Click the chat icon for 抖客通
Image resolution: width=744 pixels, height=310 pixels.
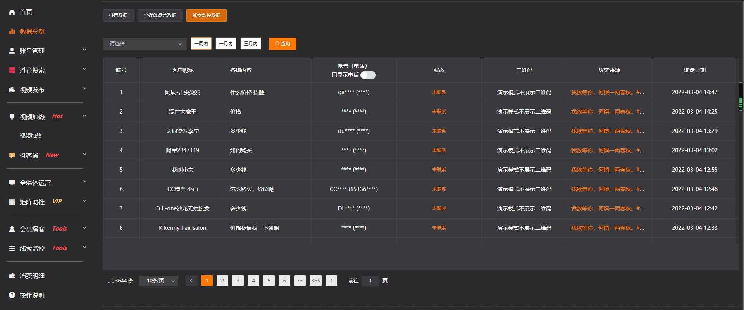(12, 155)
